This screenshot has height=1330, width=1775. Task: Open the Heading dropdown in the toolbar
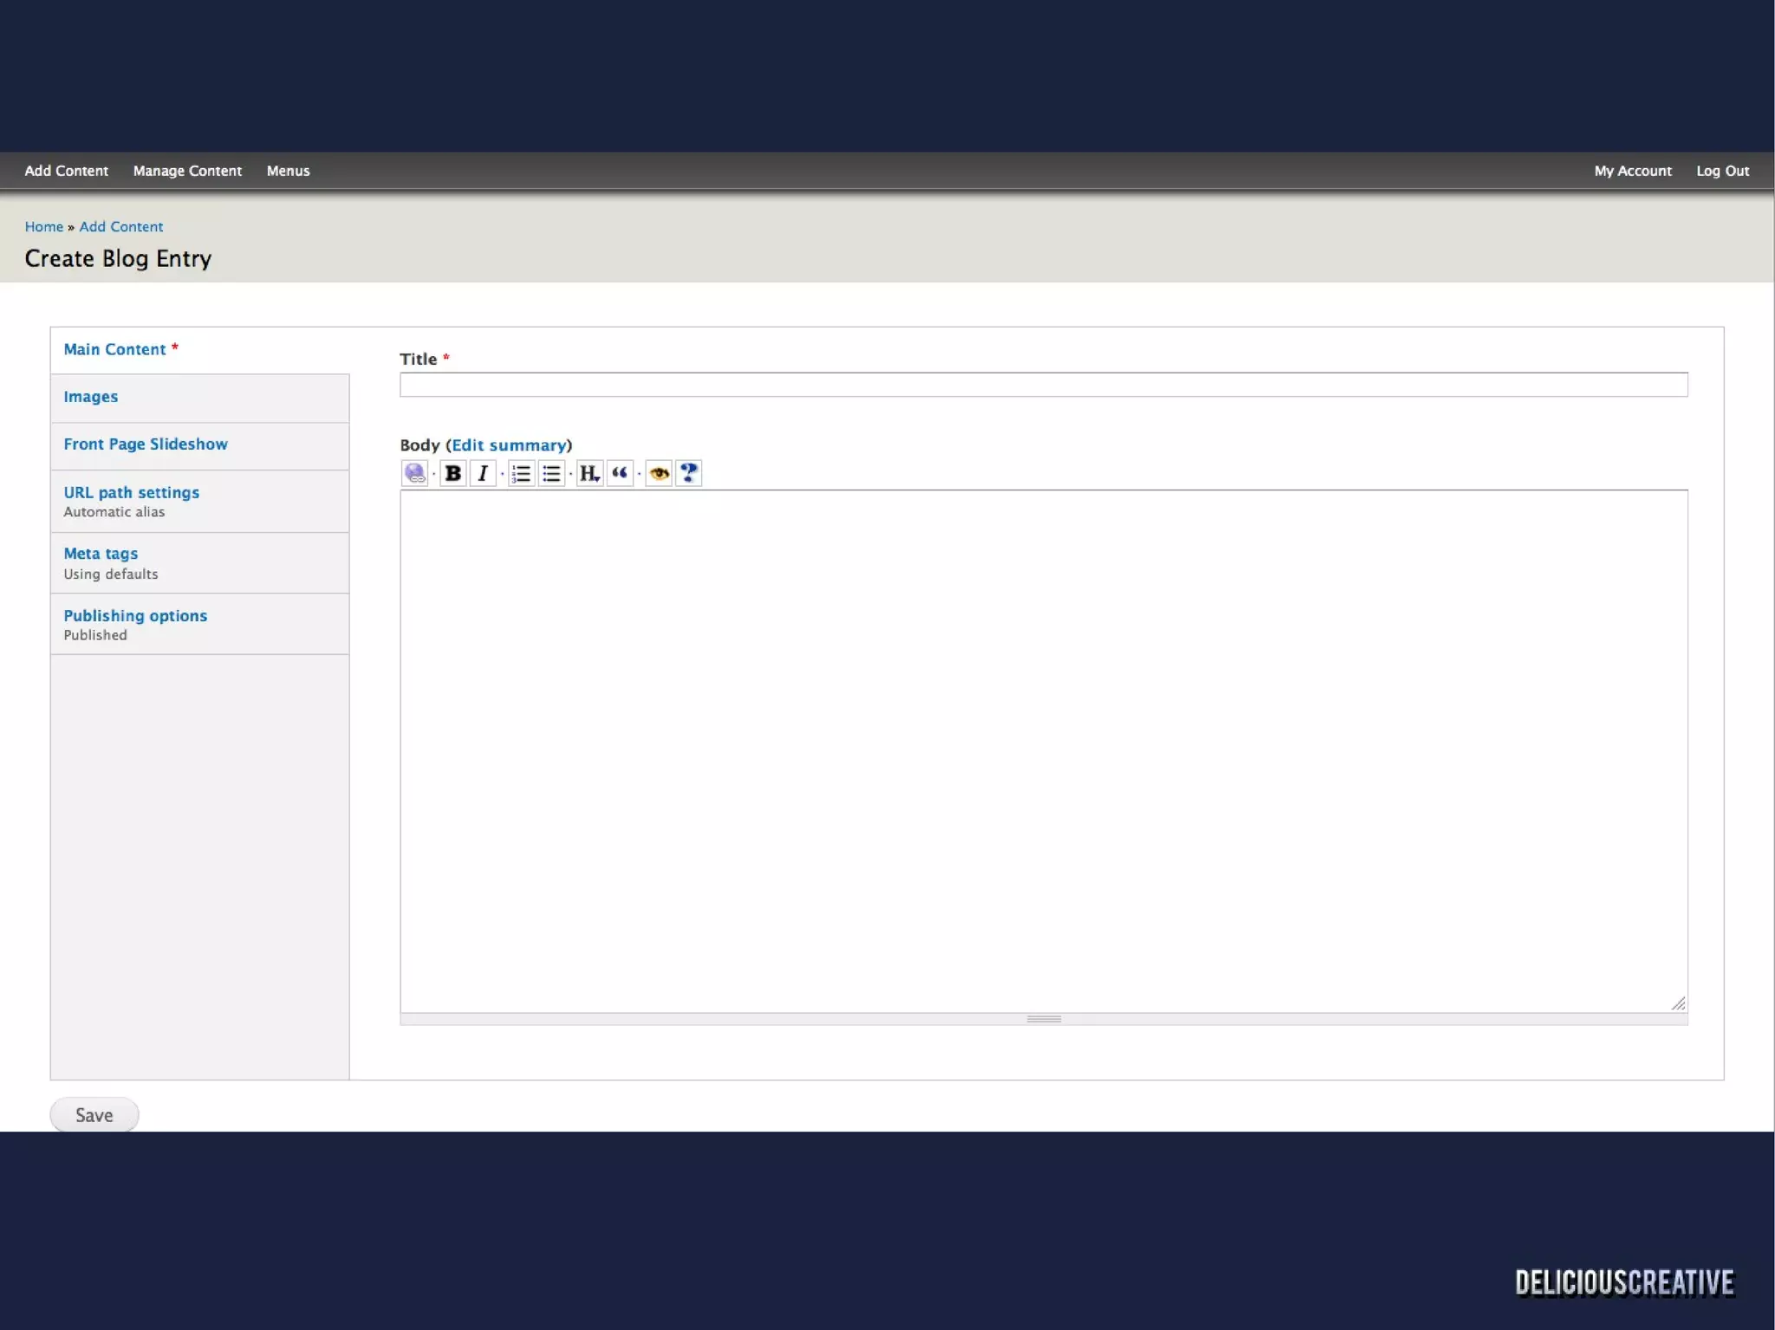point(589,473)
